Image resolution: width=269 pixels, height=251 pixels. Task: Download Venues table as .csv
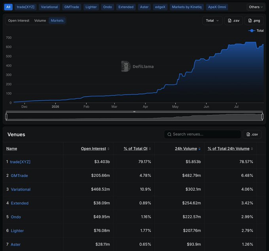[252, 134]
